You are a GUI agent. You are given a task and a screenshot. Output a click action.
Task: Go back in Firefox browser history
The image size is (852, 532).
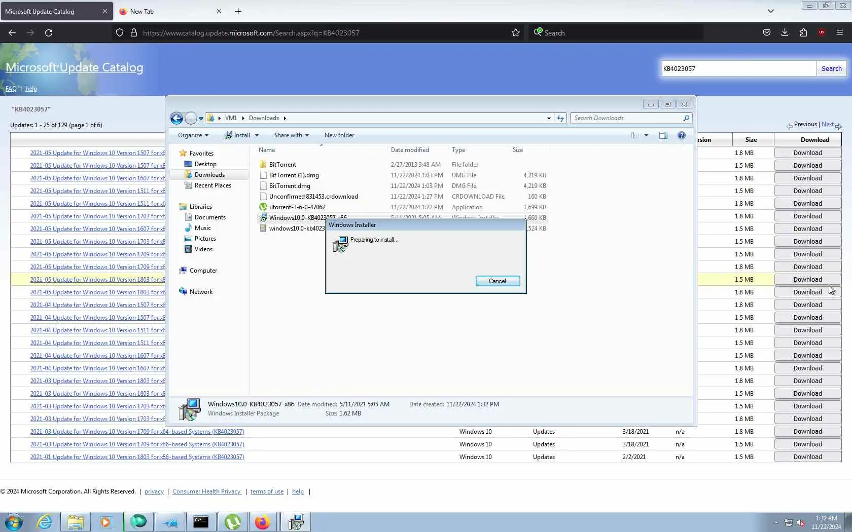[x=12, y=33]
